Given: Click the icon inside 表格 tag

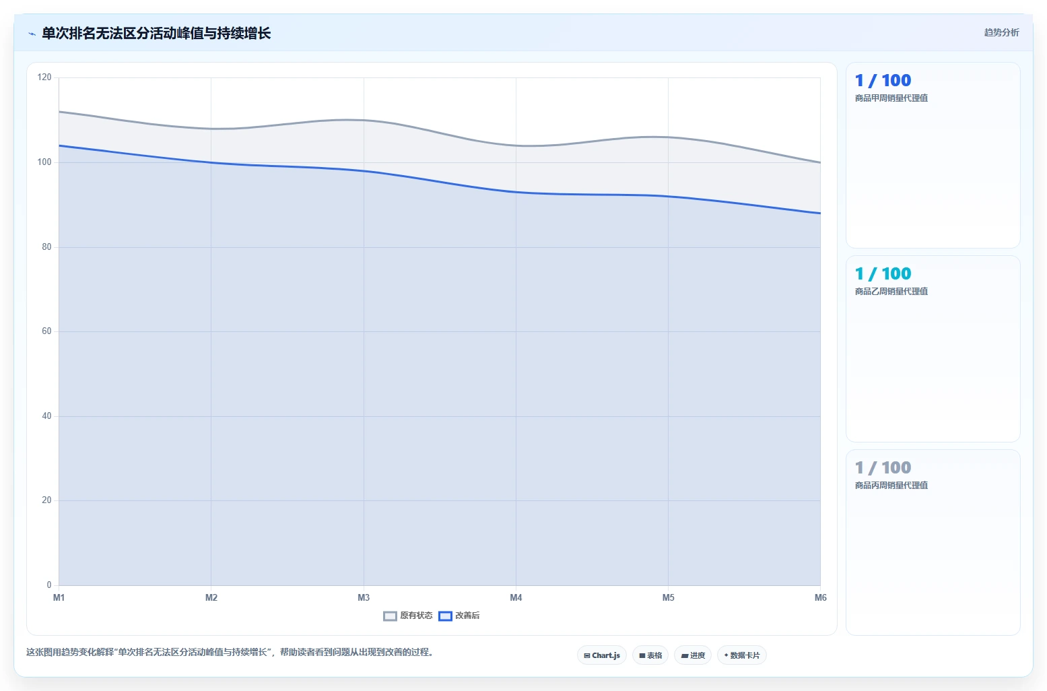Looking at the screenshot, I should coord(642,655).
